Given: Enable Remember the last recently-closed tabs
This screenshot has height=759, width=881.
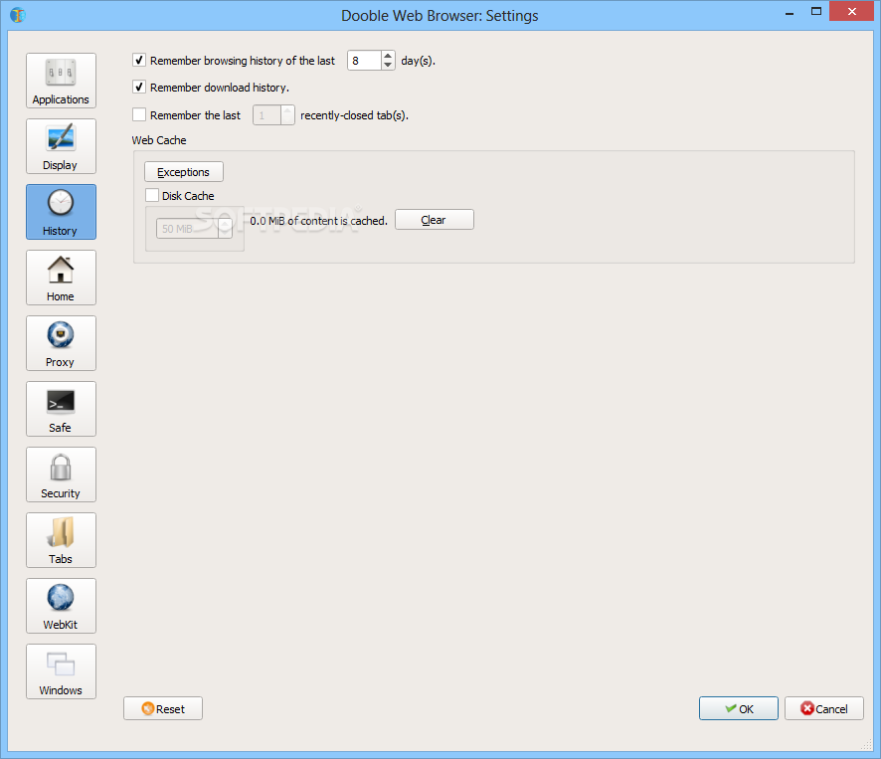Looking at the screenshot, I should (x=139, y=114).
